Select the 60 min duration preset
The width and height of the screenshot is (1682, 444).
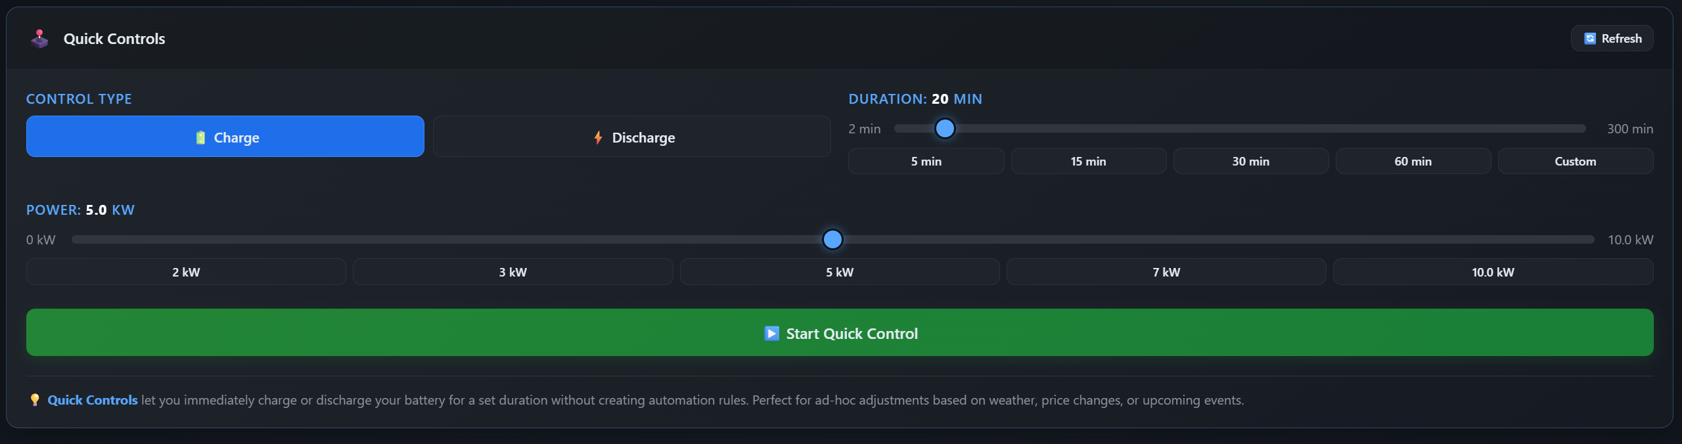point(1413,161)
